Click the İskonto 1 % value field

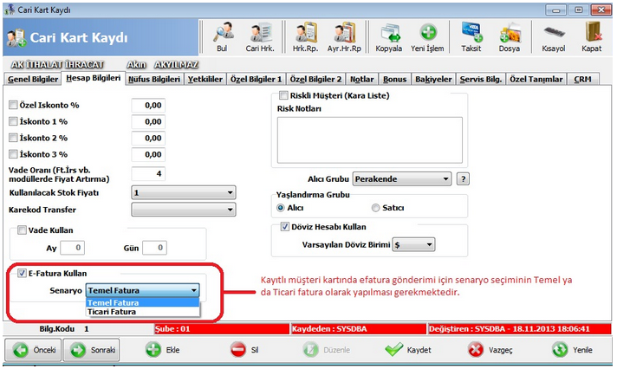point(148,121)
